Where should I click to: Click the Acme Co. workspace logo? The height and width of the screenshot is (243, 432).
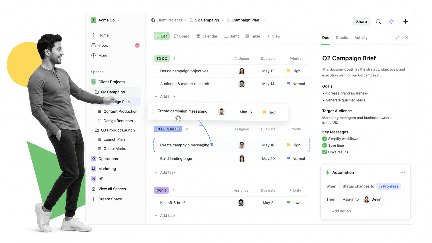pos(94,20)
